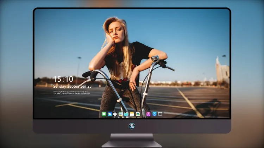264x148 pixels.
Task: Open the blue App Store icon
Action: (155, 114)
